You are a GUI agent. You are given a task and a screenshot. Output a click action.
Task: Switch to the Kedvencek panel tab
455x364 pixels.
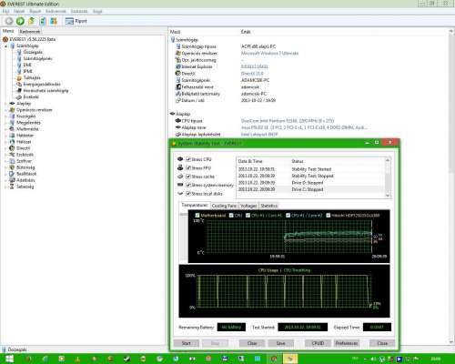click(30, 32)
